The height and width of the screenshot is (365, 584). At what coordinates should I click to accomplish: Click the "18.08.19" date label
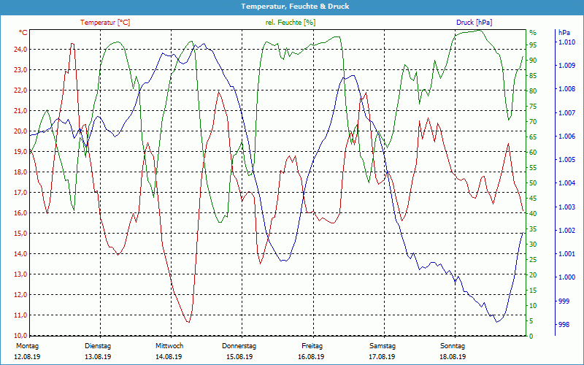tap(453, 357)
